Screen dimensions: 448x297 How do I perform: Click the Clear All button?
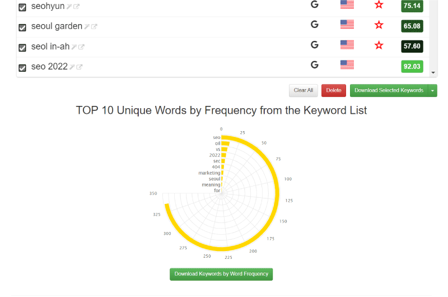pos(304,90)
